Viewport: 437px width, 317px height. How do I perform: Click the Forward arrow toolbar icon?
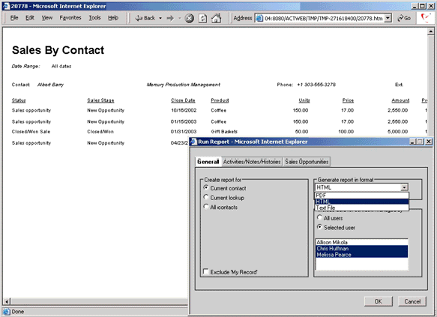[170, 18]
